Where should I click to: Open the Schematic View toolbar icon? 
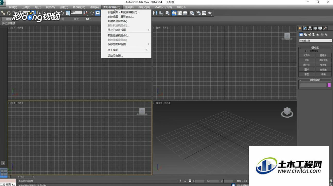pyautogui.click(x=185, y=13)
